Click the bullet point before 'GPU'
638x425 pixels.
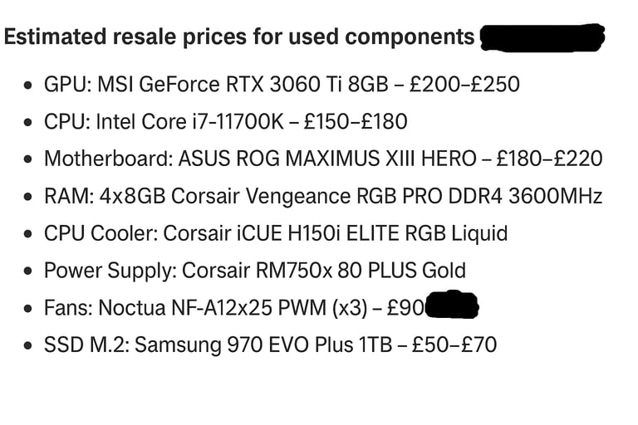[28, 85]
